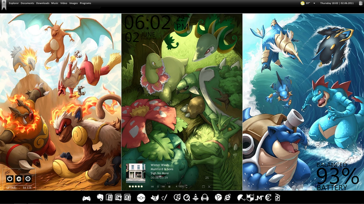Click the 87° temperature reading
Viewport: 364px width, 204px height.
[x=308, y=3]
